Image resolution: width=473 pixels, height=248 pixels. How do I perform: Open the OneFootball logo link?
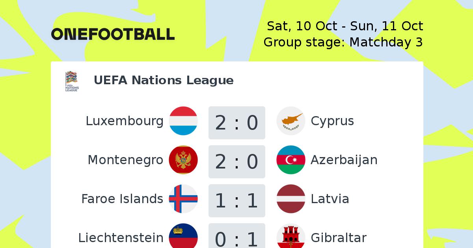click(113, 34)
